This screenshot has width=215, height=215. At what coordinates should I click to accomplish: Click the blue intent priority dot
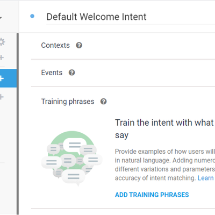[x=32, y=16]
